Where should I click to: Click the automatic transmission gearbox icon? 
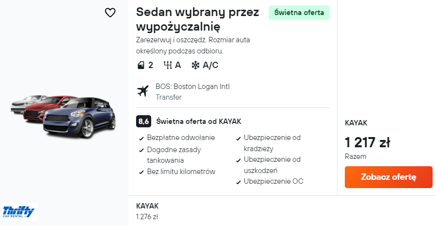[168, 65]
